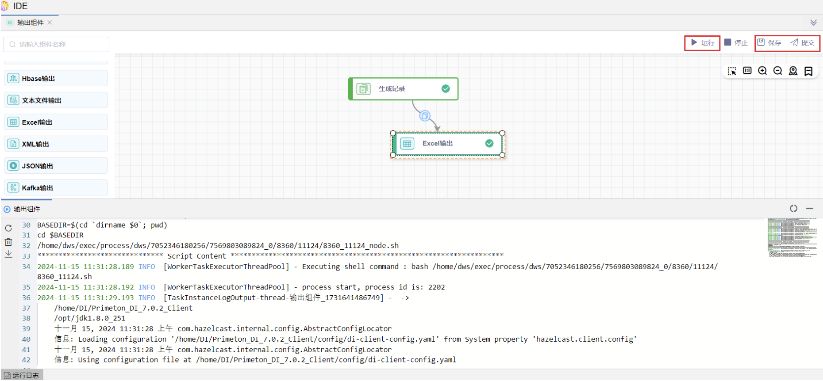Click the log minimap preview thumbnail
This screenshot has height=381, width=823.
[x=792, y=237]
